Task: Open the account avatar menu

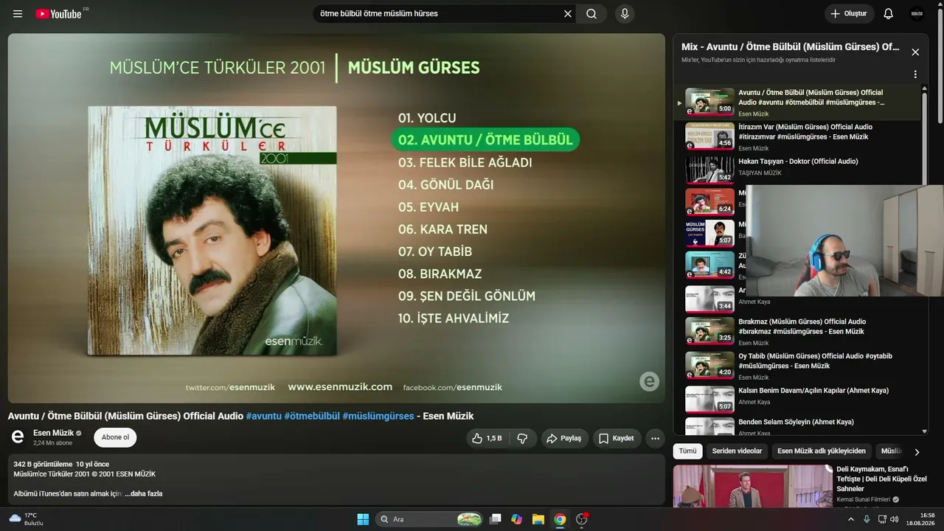Action: (917, 14)
